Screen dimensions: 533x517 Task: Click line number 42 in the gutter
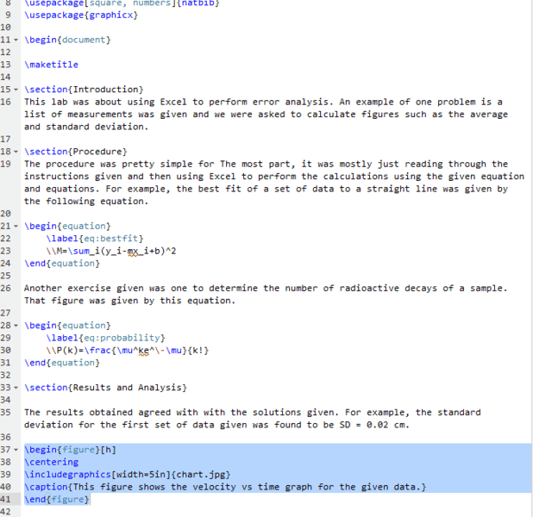coord(5,512)
